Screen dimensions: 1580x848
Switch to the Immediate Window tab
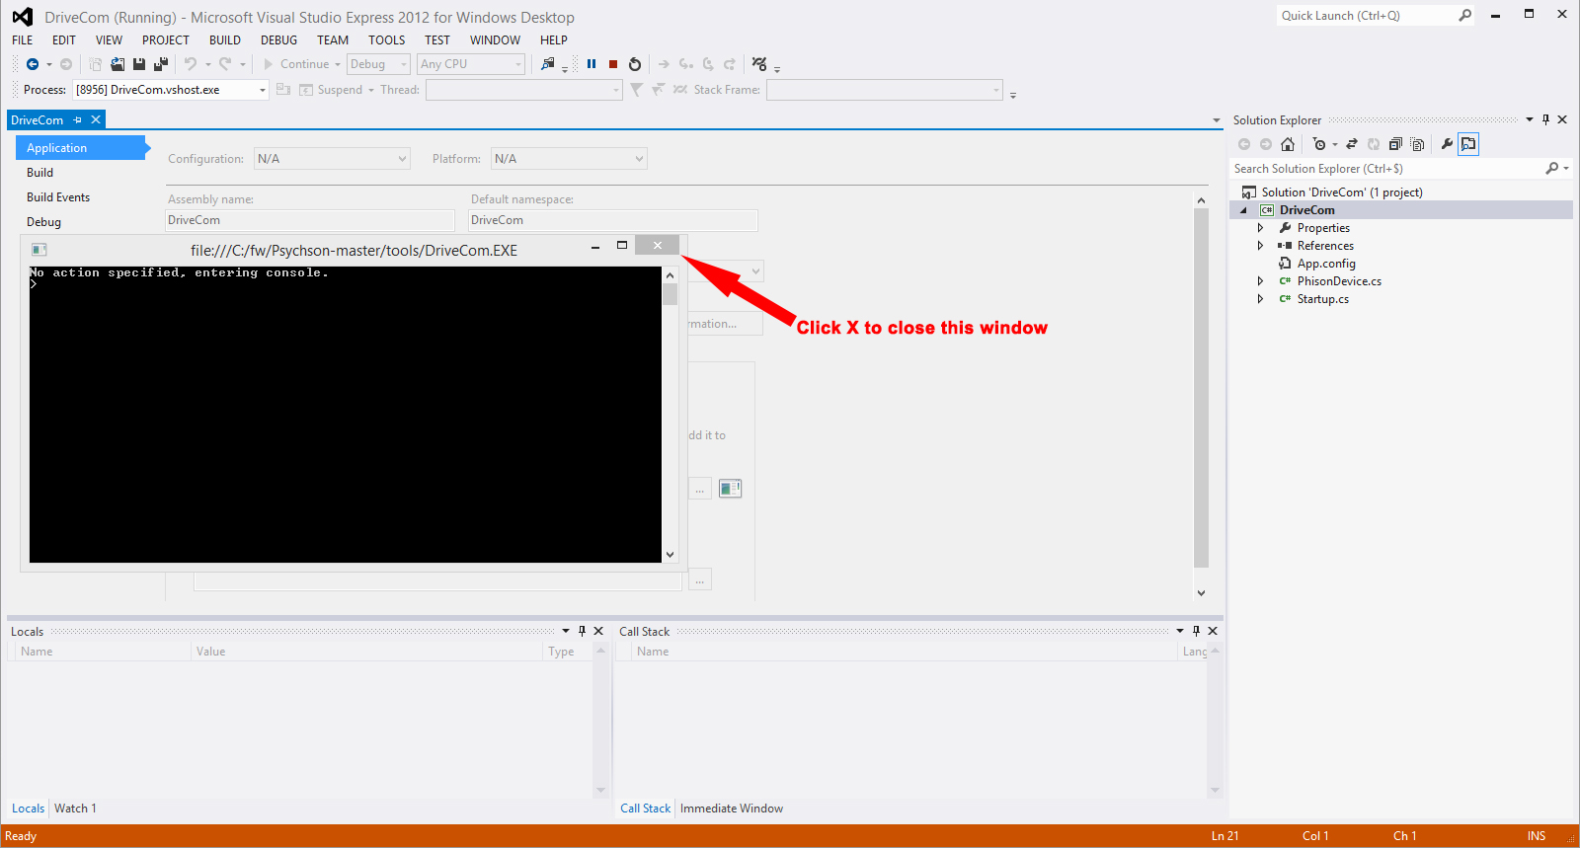click(732, 809)
